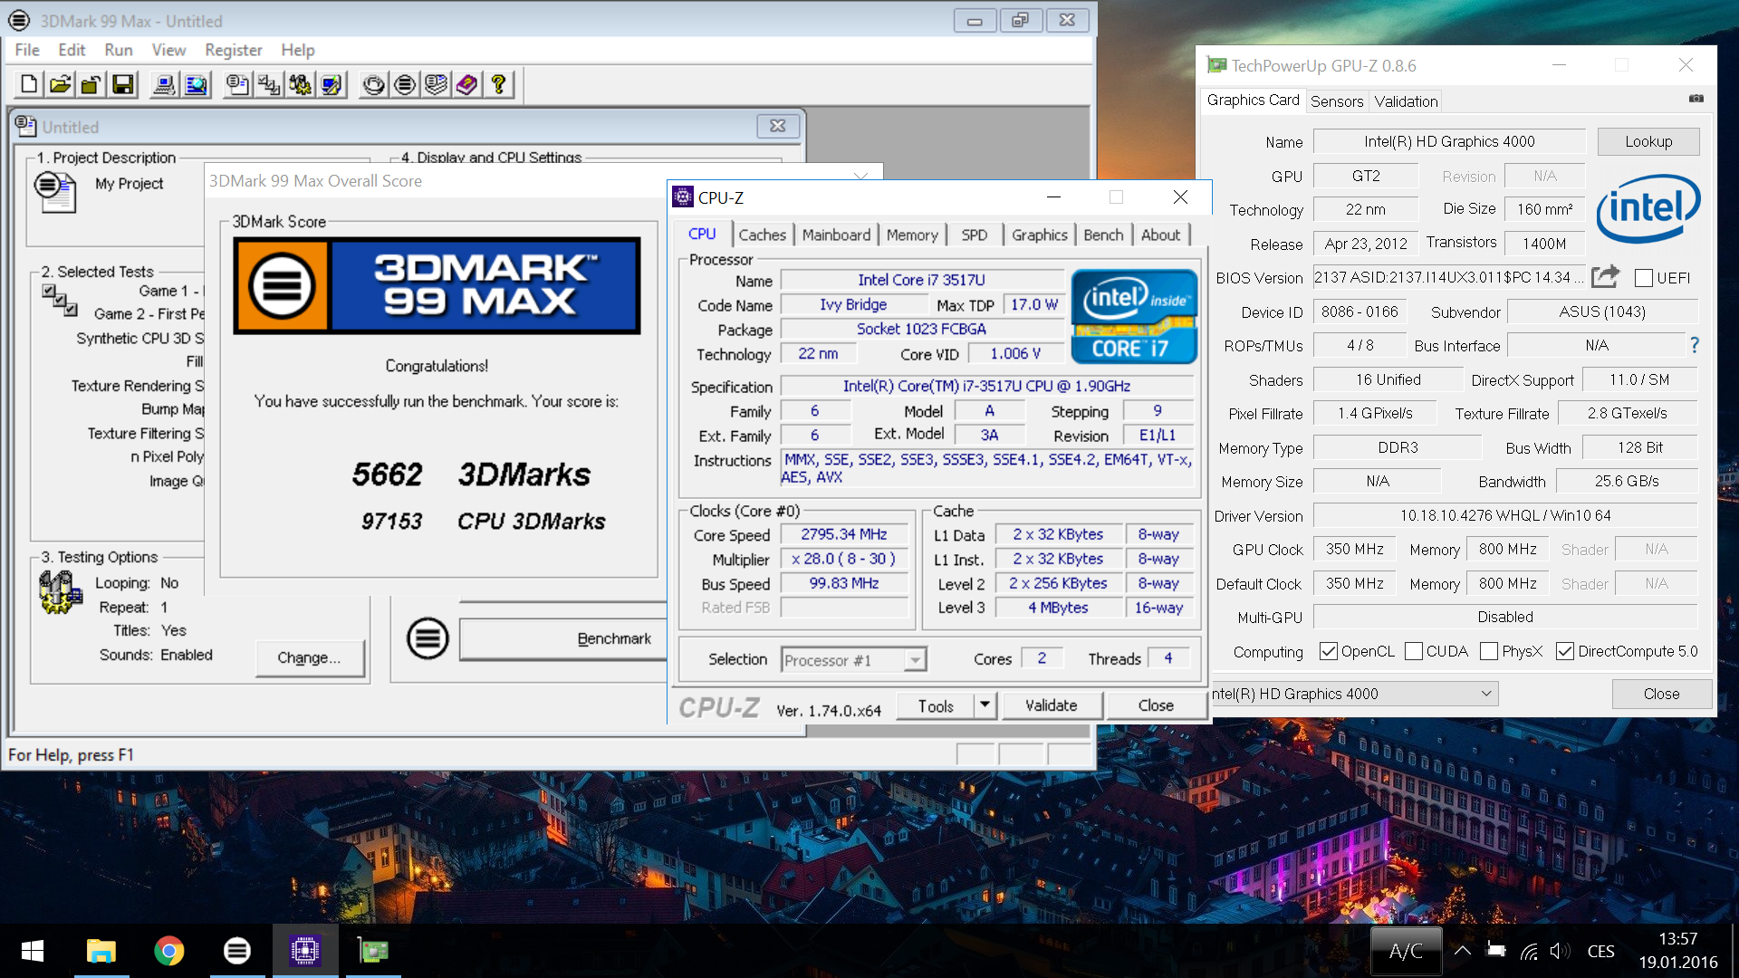Click the yellow question mark toolbar icon
Image resolution: width=1739 pixels, height=978 pixels.
point(498,85)
